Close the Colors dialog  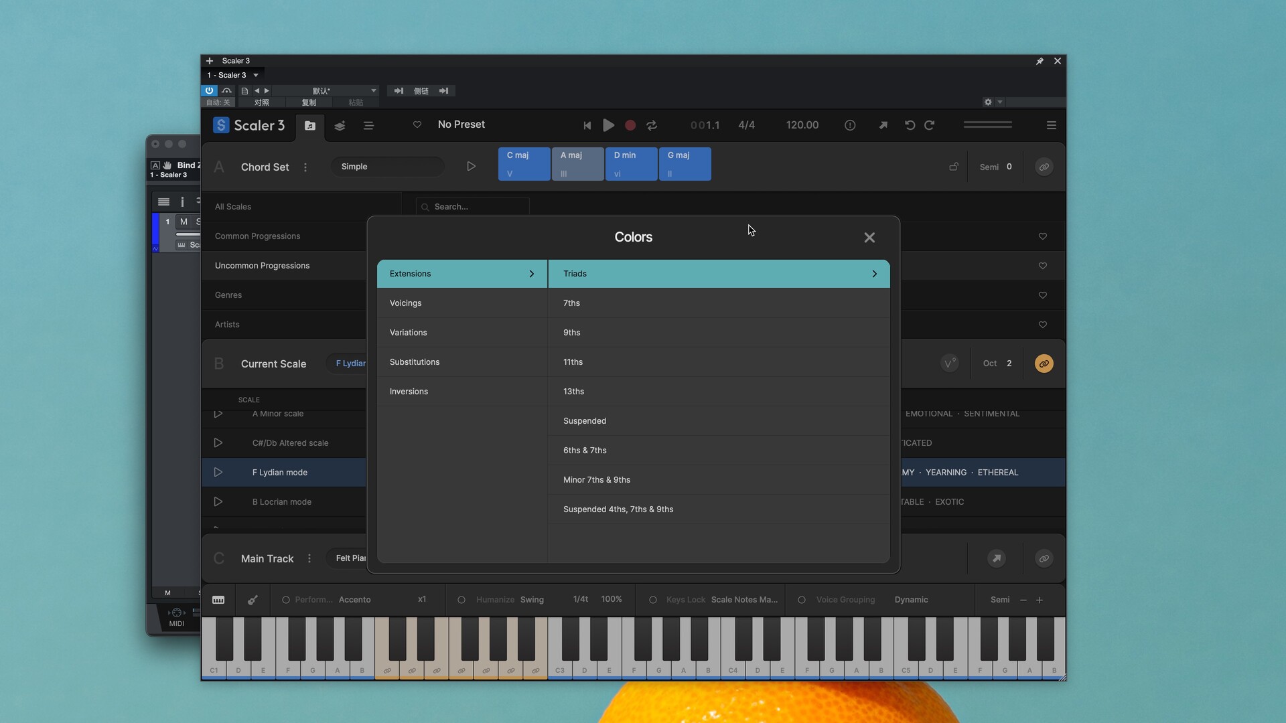(x=869, y=238)
